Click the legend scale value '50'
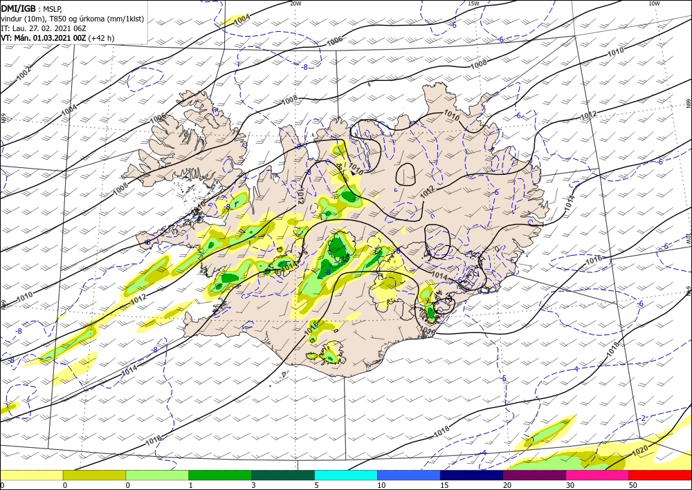 pos(633,486)
